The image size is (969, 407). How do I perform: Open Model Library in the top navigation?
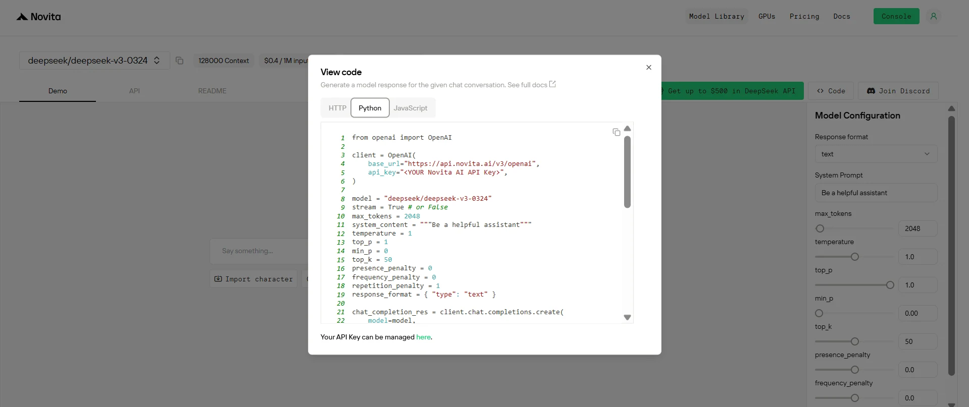pos(717,17)
